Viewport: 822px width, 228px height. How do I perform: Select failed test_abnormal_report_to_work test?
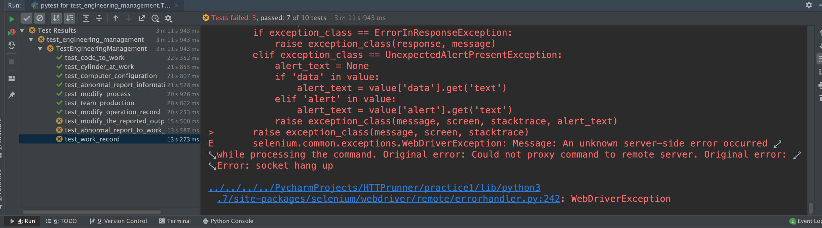(109, 130)
